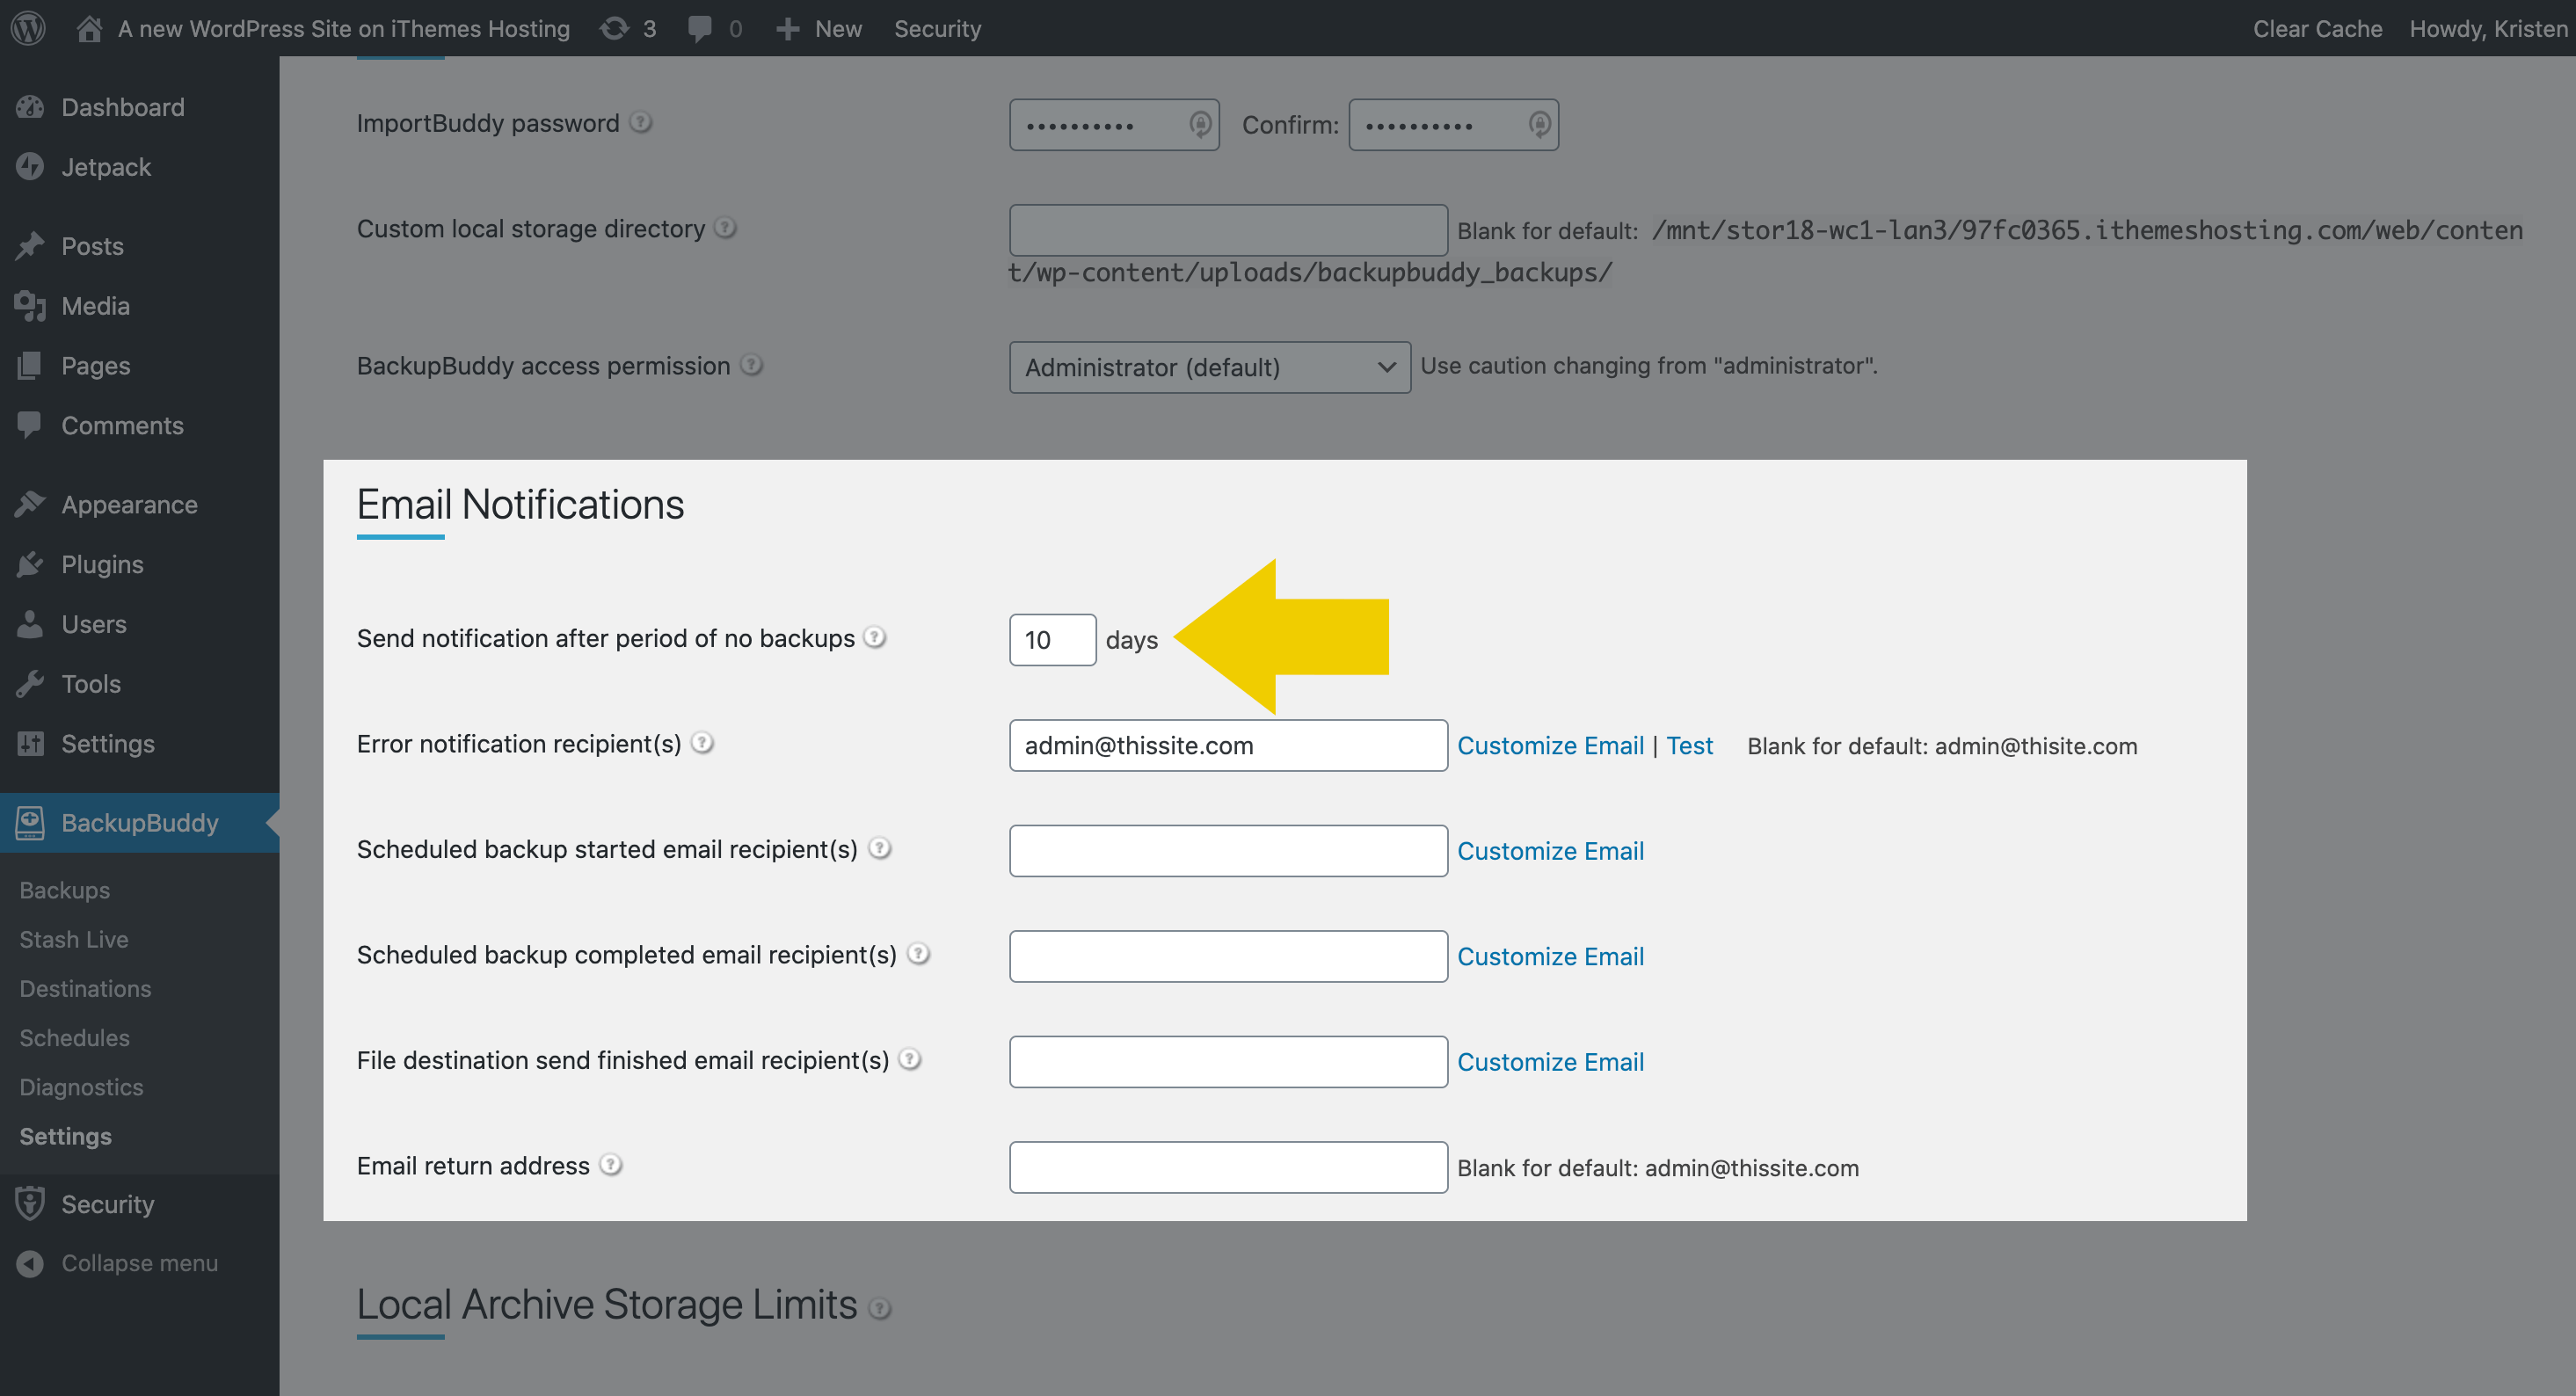
Task: Click the site title link in admin bar
Action: coord(344,29)
